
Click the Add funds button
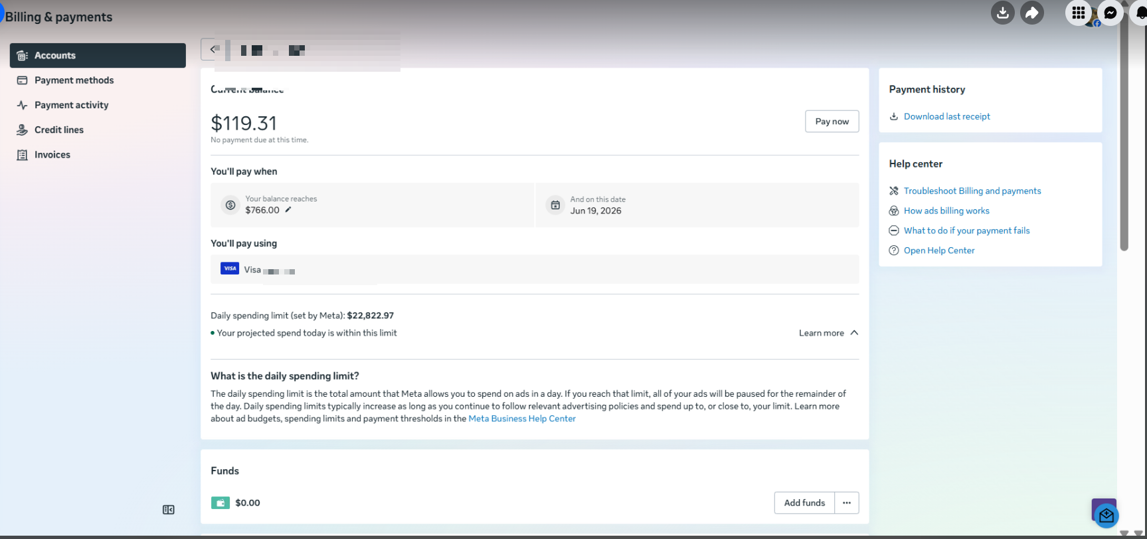pyautogui.click(x=804, y=503)
